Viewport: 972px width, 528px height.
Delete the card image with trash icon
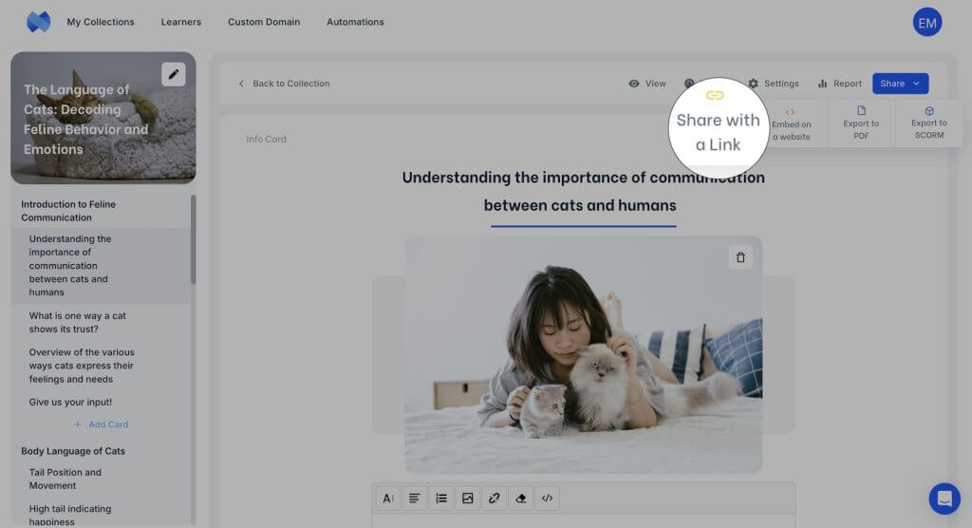[740, 257]
